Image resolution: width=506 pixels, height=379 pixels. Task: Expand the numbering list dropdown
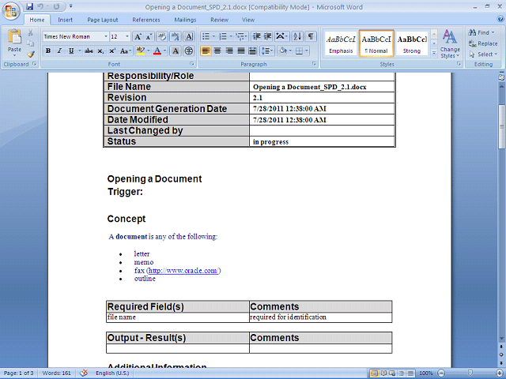coord(231,36)
